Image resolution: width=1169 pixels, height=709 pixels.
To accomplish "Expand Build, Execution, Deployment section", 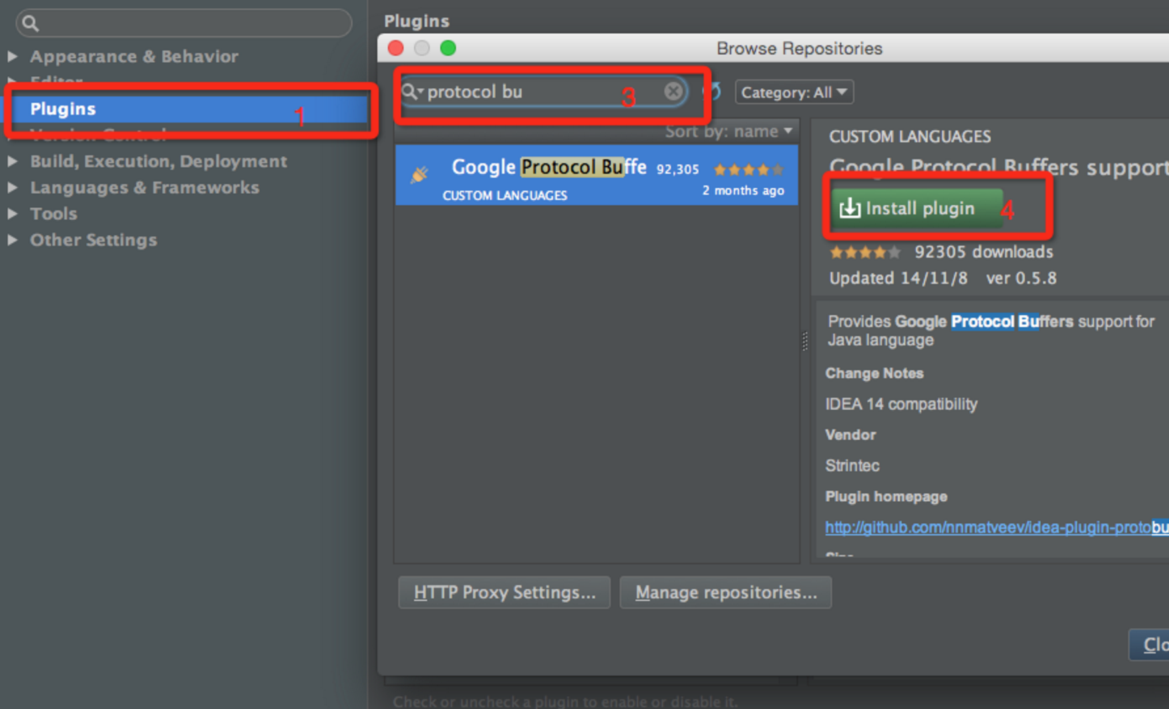I will 13,161.
